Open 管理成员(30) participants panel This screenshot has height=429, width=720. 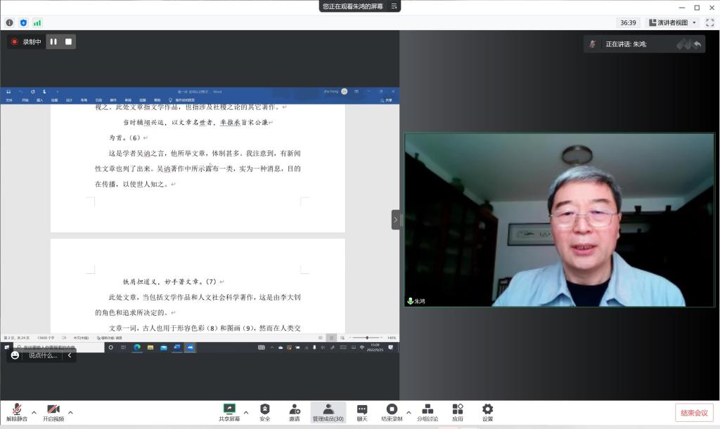[328, 409]
